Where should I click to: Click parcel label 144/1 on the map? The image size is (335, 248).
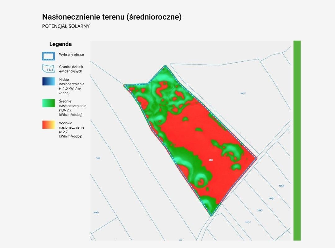coord(243,93)
